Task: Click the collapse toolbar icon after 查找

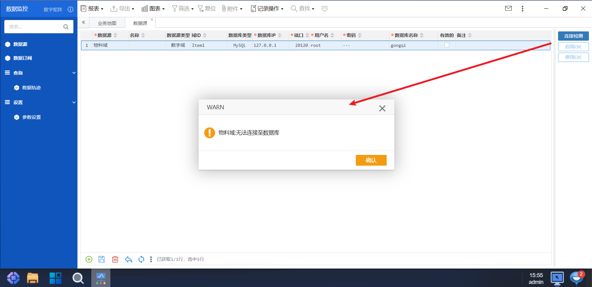Action: pos(324,9)
